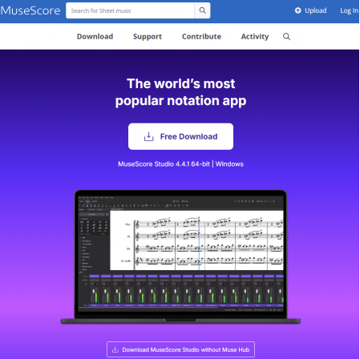
Task: Submit sheet music search magnifier button
Action: tap(203, 10)
